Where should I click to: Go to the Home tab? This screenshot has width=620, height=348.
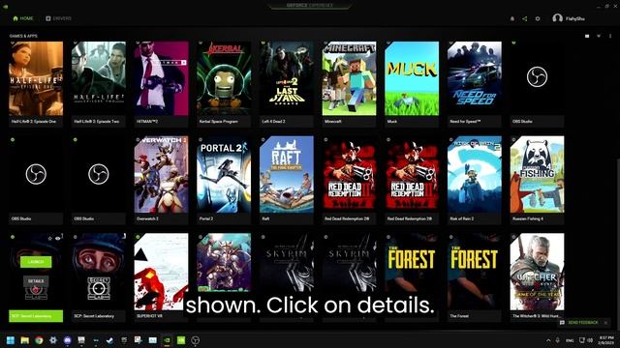23,18
